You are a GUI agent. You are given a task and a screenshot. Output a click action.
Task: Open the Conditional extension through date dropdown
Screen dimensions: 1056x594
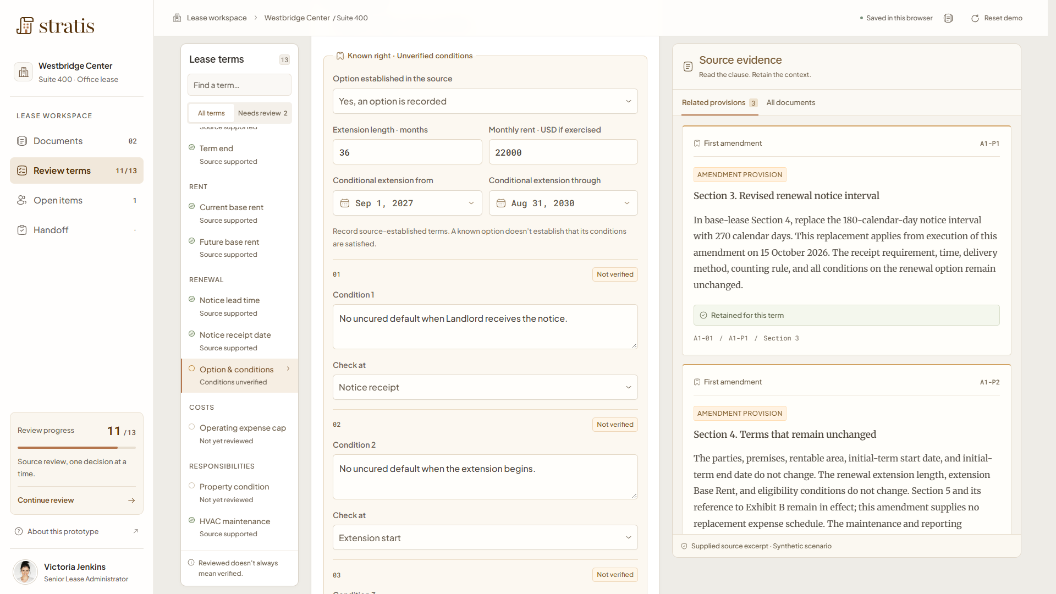[x=563, y=203]
